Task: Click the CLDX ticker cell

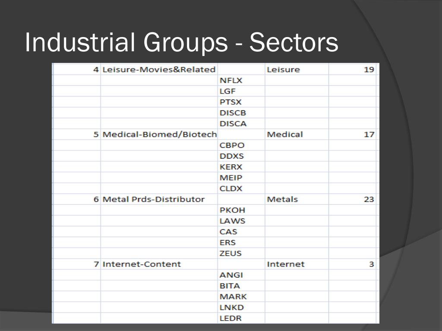Action: (x=241, y=188)
